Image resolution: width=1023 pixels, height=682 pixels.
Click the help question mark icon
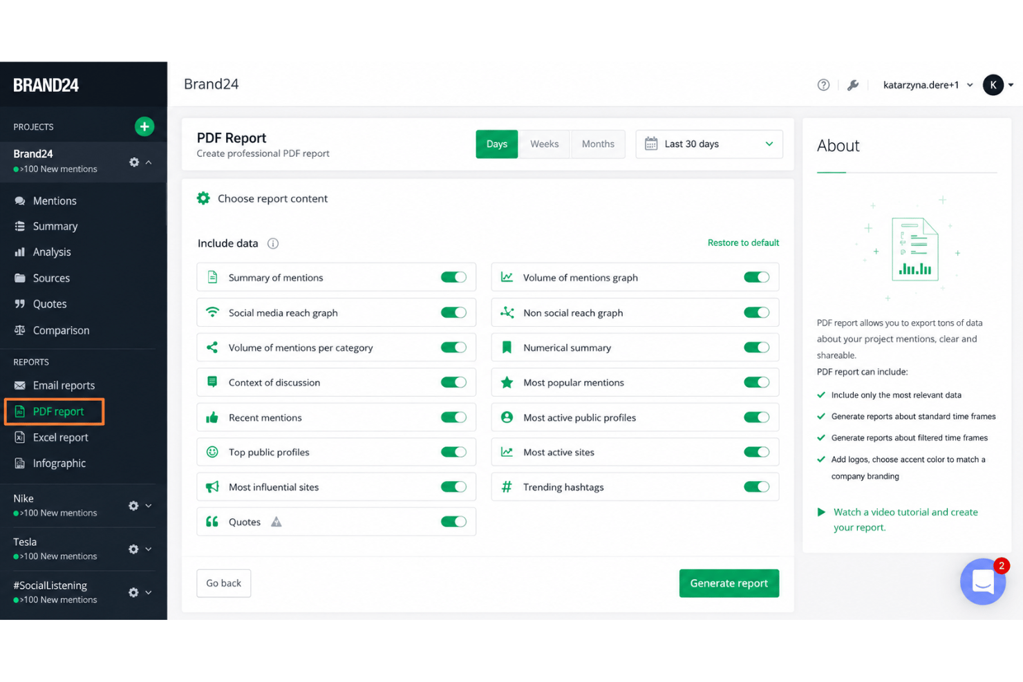point(823,85)
